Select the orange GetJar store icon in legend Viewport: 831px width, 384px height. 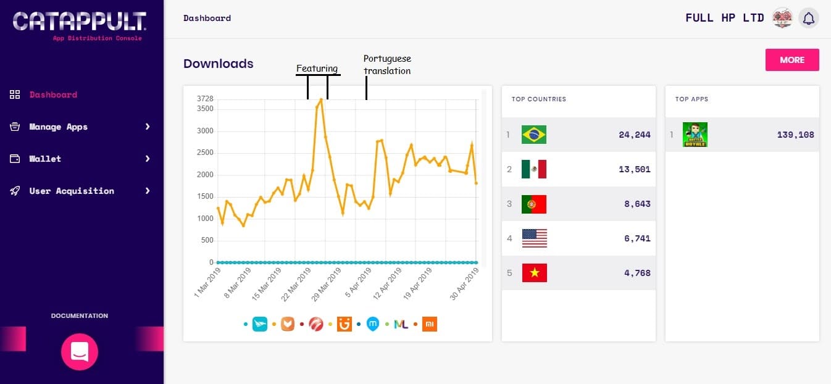click(x=344, y=323)
